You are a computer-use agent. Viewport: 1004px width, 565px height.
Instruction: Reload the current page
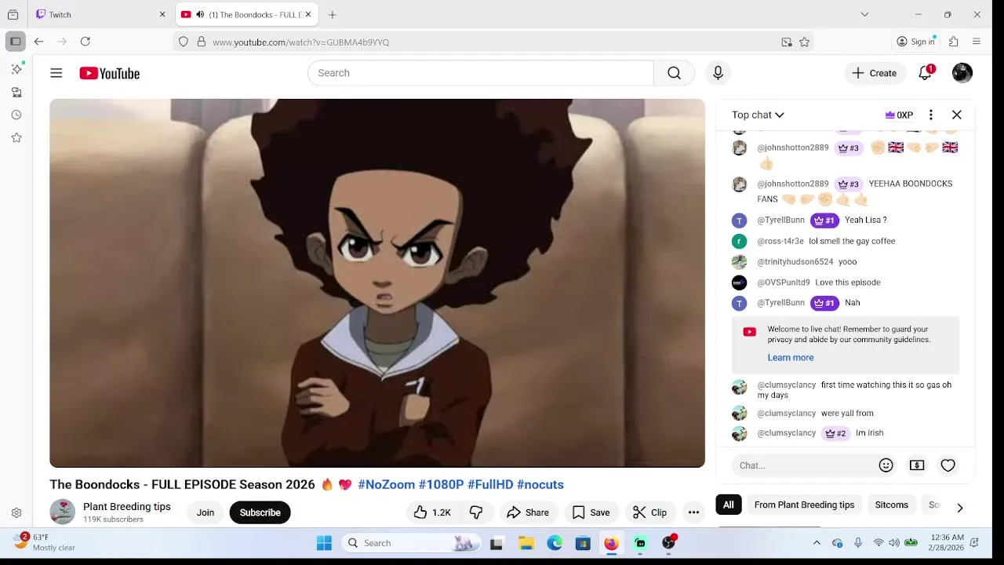[x=85, y=42]
